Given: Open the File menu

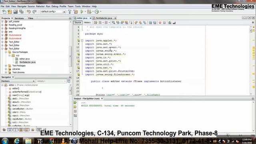Looking at the screenshot, I should 2,6.
